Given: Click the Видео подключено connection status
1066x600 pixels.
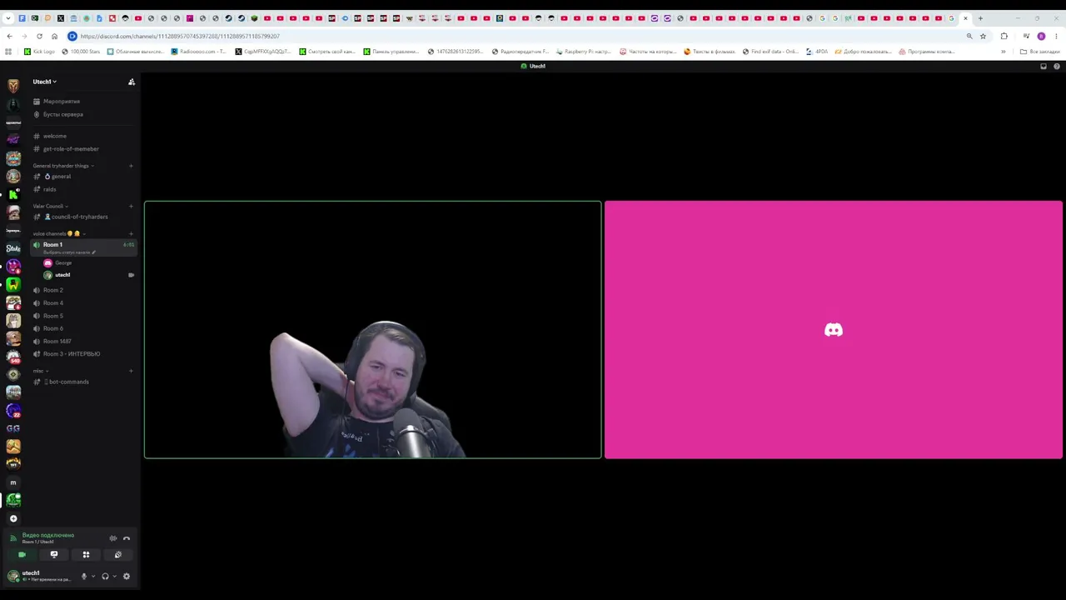Looking at the screenshot, I should (48, 535).
